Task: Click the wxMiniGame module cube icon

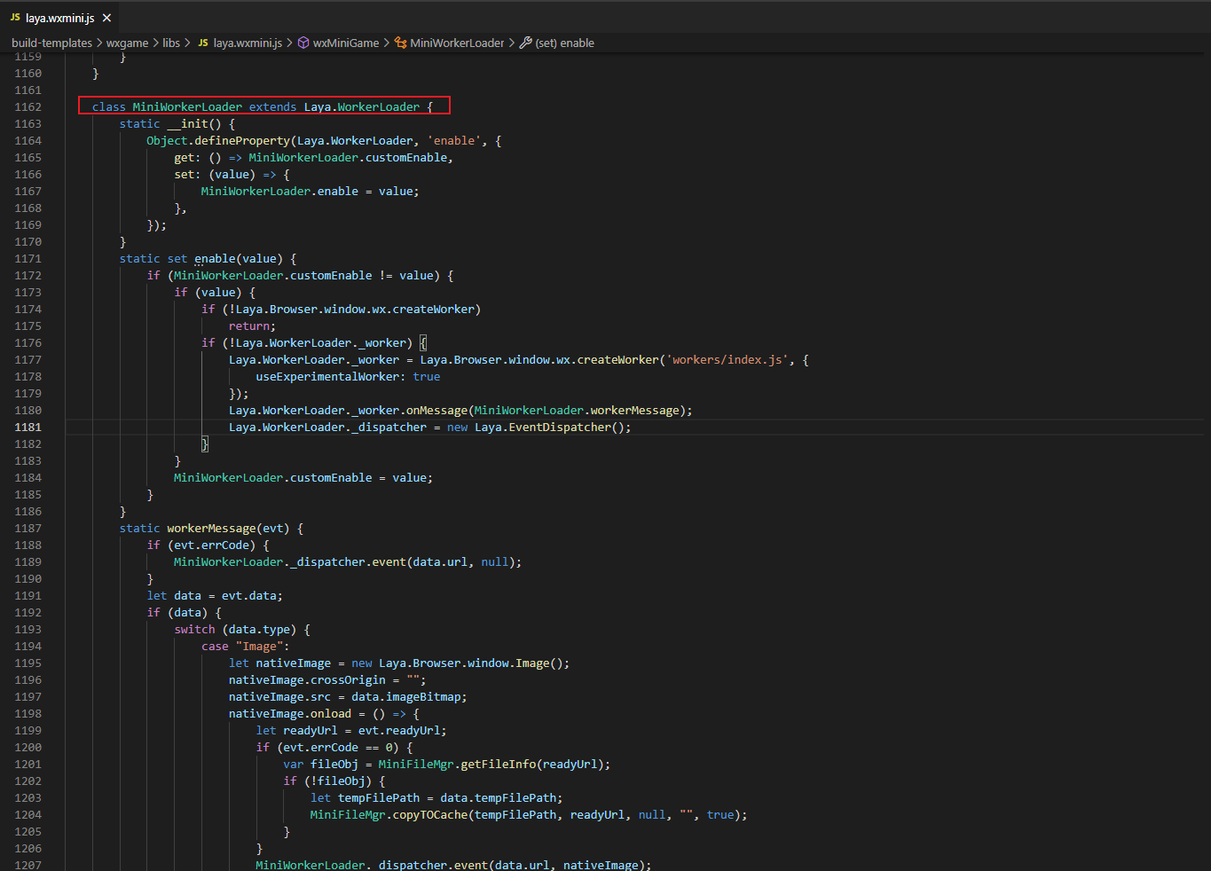Action: tap(303, 43)
